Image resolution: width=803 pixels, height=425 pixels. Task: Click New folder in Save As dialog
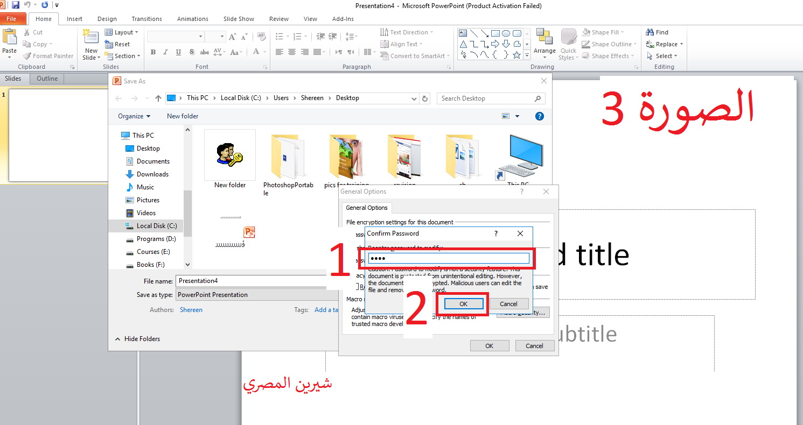click(183, 116)
